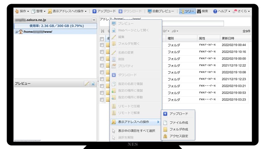Check the row dated 2021/12/19 12:23
Viewport: 265px width, 149px height.
click(102, 79)
